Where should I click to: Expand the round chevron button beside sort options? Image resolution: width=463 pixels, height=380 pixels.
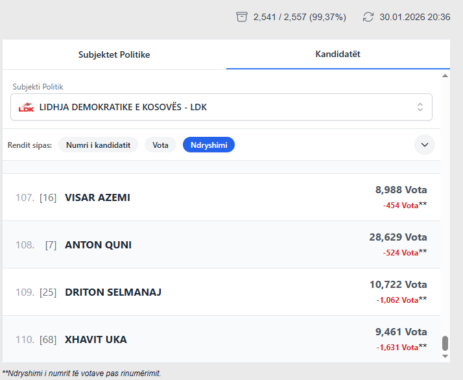point(425,145)
